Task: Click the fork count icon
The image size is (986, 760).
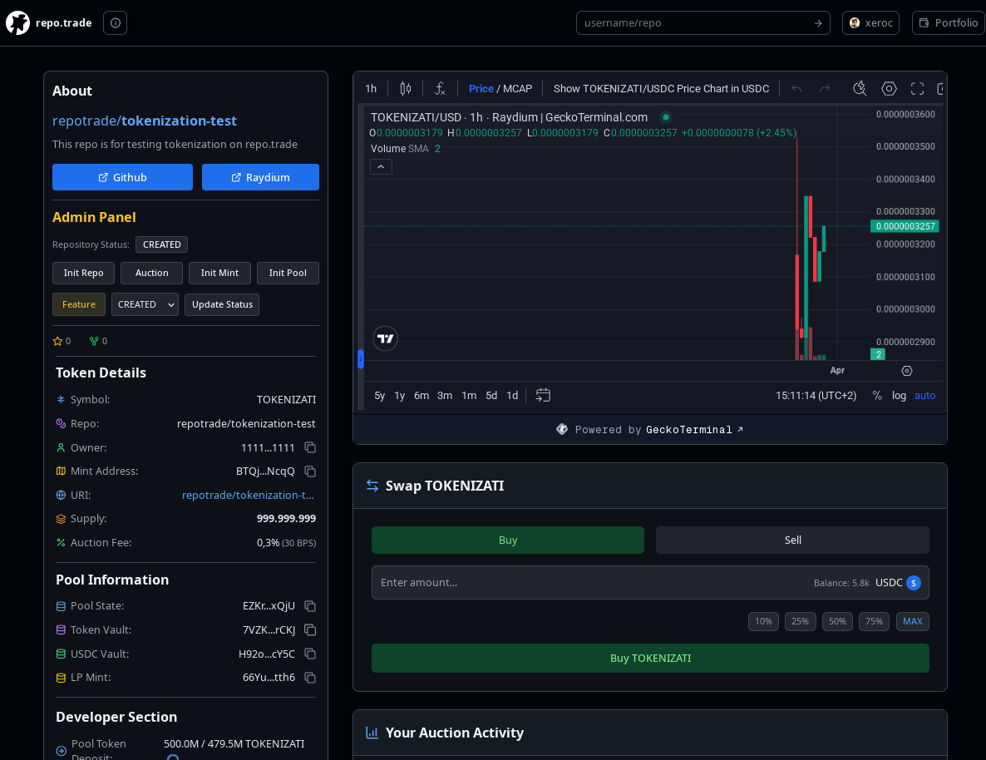Action: pos(94,341)
